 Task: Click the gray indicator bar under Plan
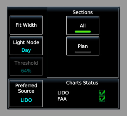coord(83,52)
